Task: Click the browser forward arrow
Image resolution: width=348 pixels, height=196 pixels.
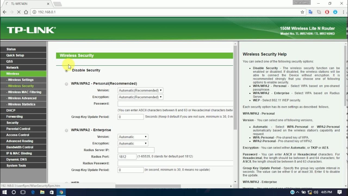Action: (12, 12)
